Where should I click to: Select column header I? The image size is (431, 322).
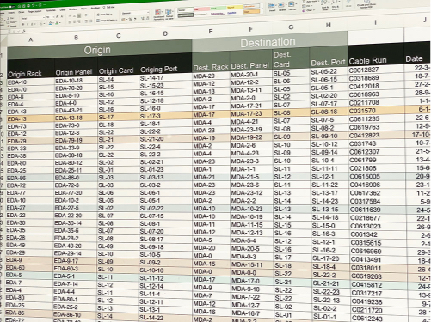coord(375,22)
